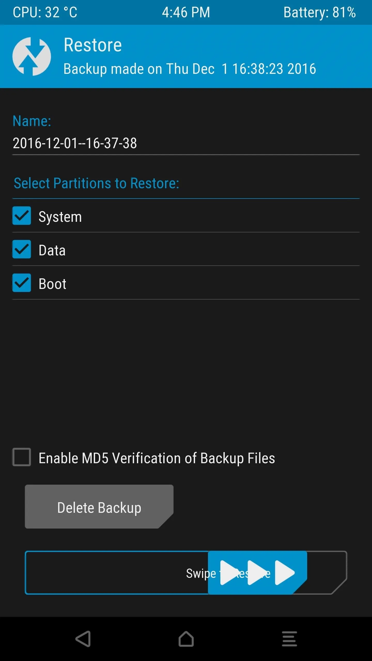Tap the Swipe to Restore bar
The width and height of the screenshot is (372, 661).
186,573
